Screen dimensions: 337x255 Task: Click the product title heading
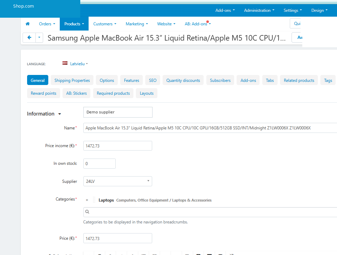(x=166, y=38)
